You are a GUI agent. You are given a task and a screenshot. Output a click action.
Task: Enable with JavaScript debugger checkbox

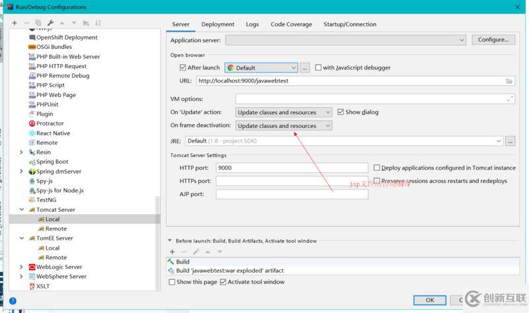[x=319, y=67]
